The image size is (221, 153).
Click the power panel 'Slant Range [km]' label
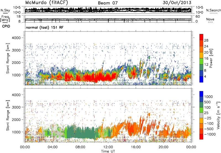(8, 58)
